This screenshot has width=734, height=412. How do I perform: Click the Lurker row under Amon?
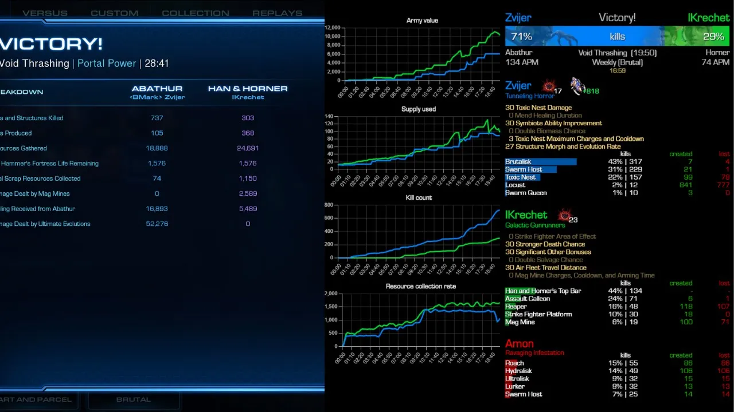tap(617, 386)
